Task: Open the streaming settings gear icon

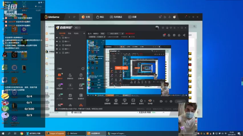Action: [171, 101]
